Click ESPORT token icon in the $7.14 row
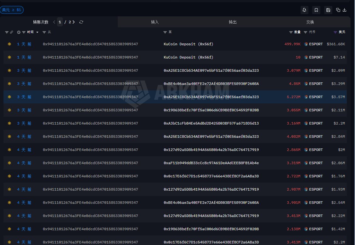This screenshot has width=355, height=245. point(306,57)
